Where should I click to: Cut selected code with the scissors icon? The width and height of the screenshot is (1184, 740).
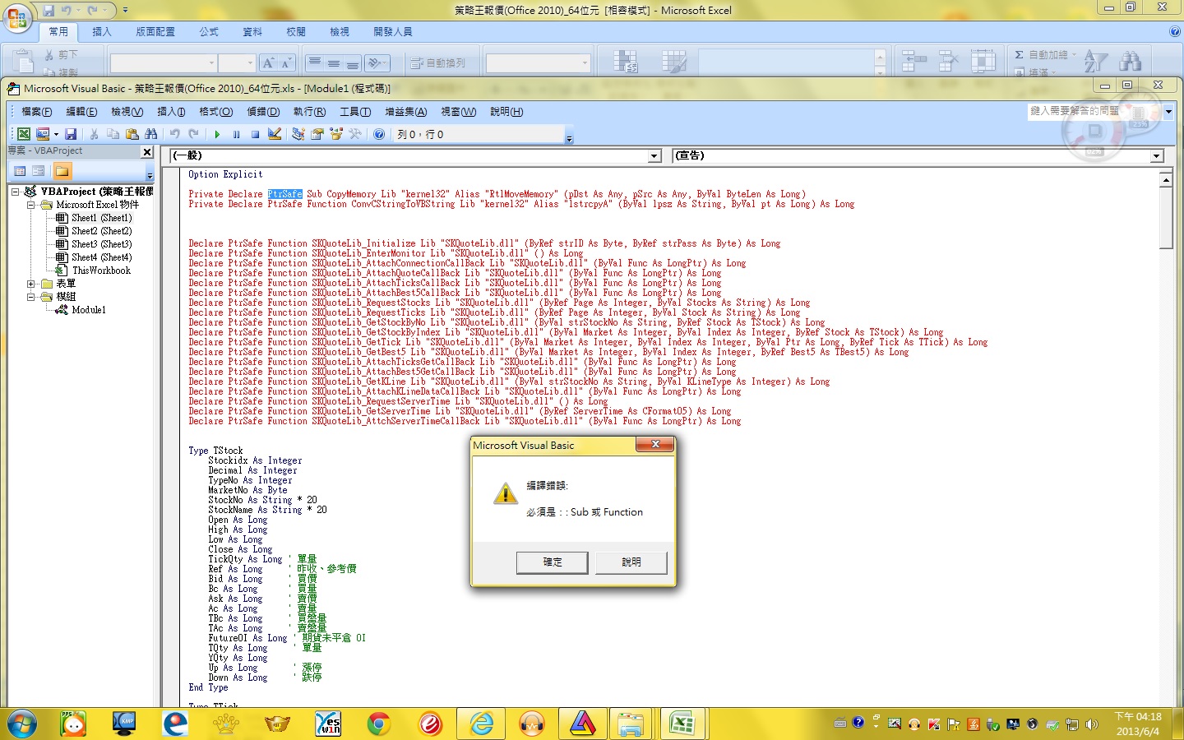pyautogui.click(x=94, y=134)
